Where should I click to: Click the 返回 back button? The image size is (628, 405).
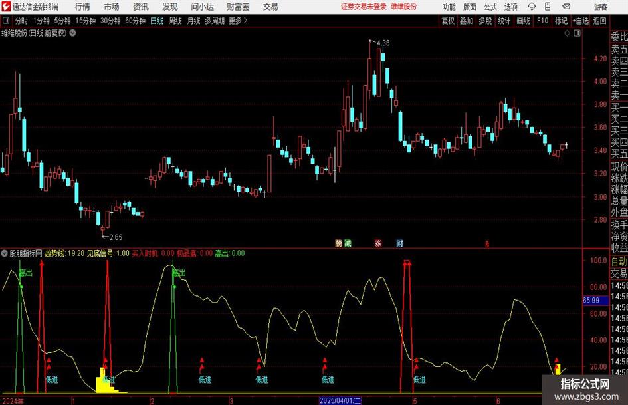(x=599, y=21)
